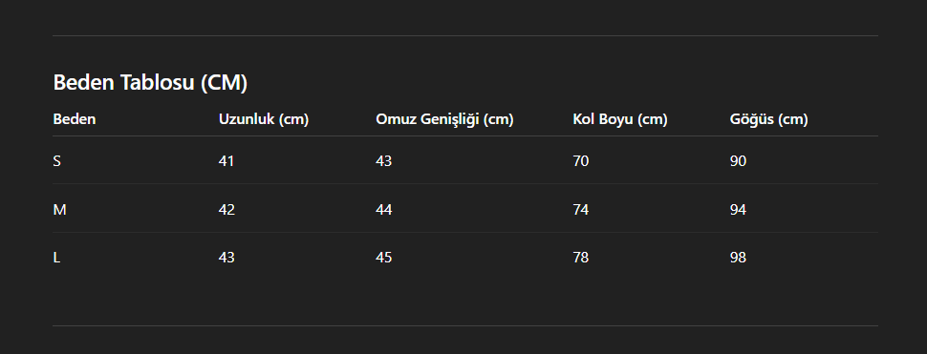Click the Uzunluk (cm) column header
Image resolution: width=927 pixels, height=354 pixels.
[x=264, y=119]
